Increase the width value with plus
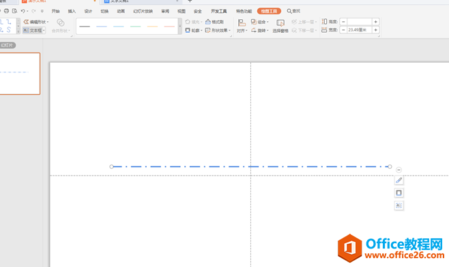This screenshot has width=449, height=267. (376, 30)
